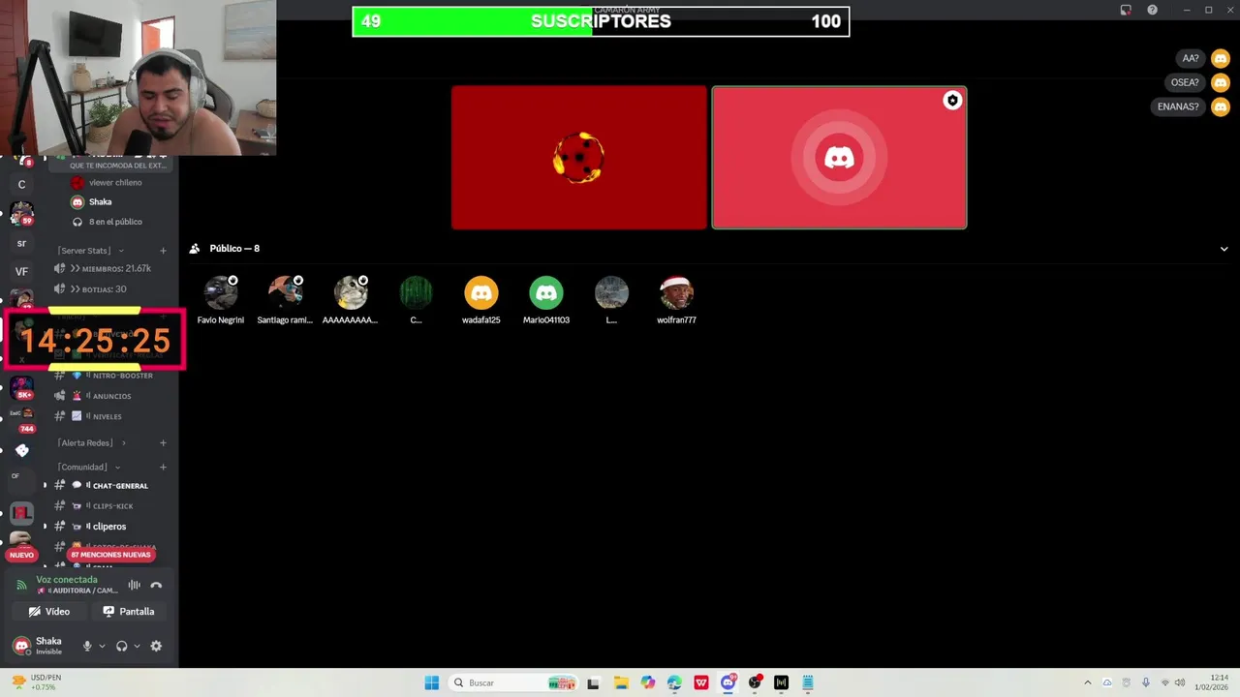The width and height of the screenshot is (1240, 697).
Task: Open the white dice server icon
Action: pyautogui.click(x=21, y=450)
